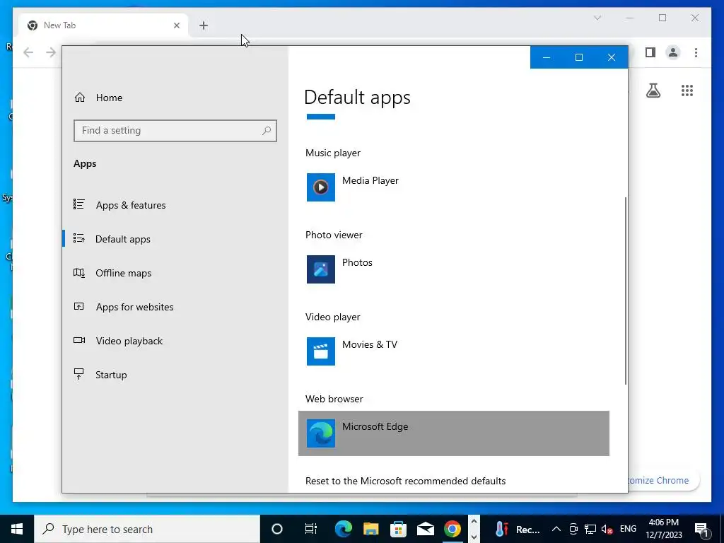Click taskbar toolbar scroll down arrow
The image size is (724, 543).
(x=474, y=537)
